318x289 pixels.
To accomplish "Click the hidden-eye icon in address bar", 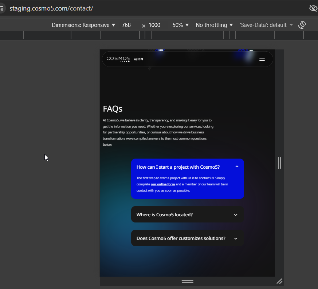I will click(x=313, y=8).
